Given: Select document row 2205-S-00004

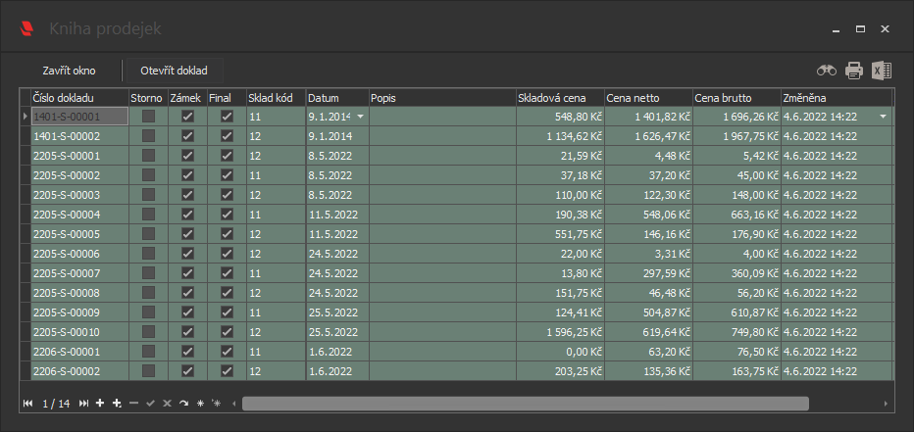Looking at the screenshot, I should click(x=457, y=215).
